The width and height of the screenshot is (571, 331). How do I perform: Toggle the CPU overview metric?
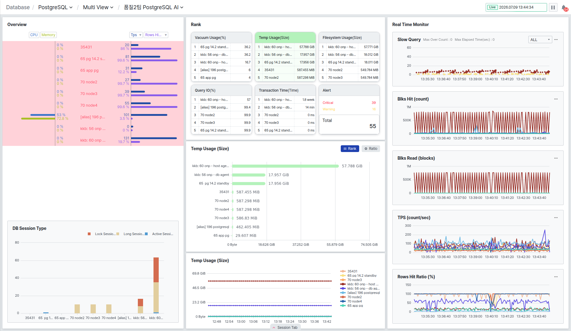pos(34,35)
